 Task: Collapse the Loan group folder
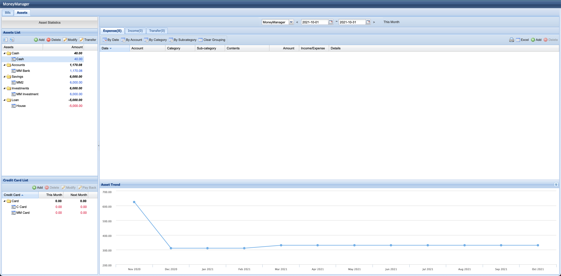[4, 100]
